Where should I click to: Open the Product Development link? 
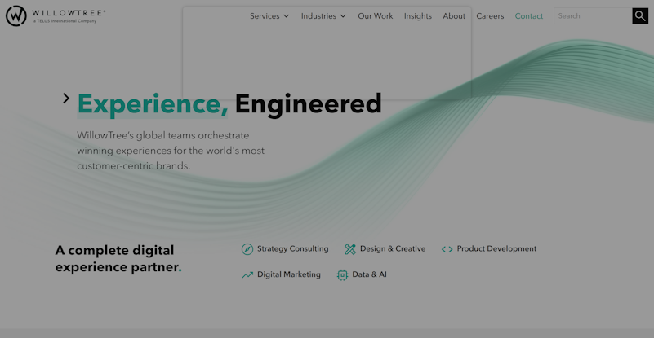point(496,249)
